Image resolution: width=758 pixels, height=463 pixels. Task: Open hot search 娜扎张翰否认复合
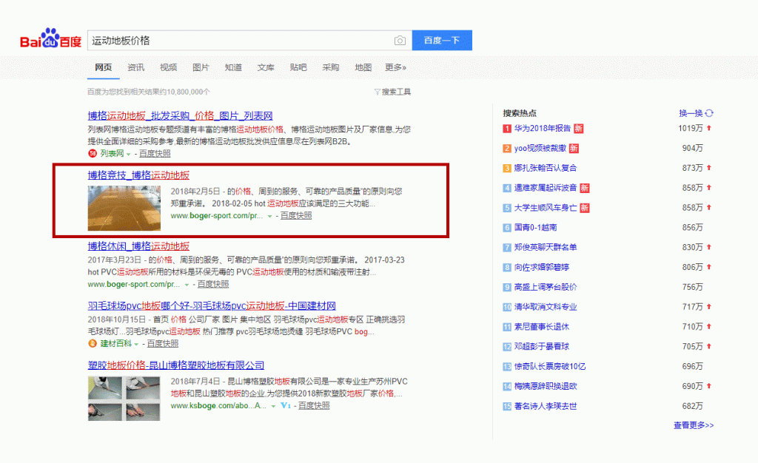pyautogui.click(x=546, y=168)
